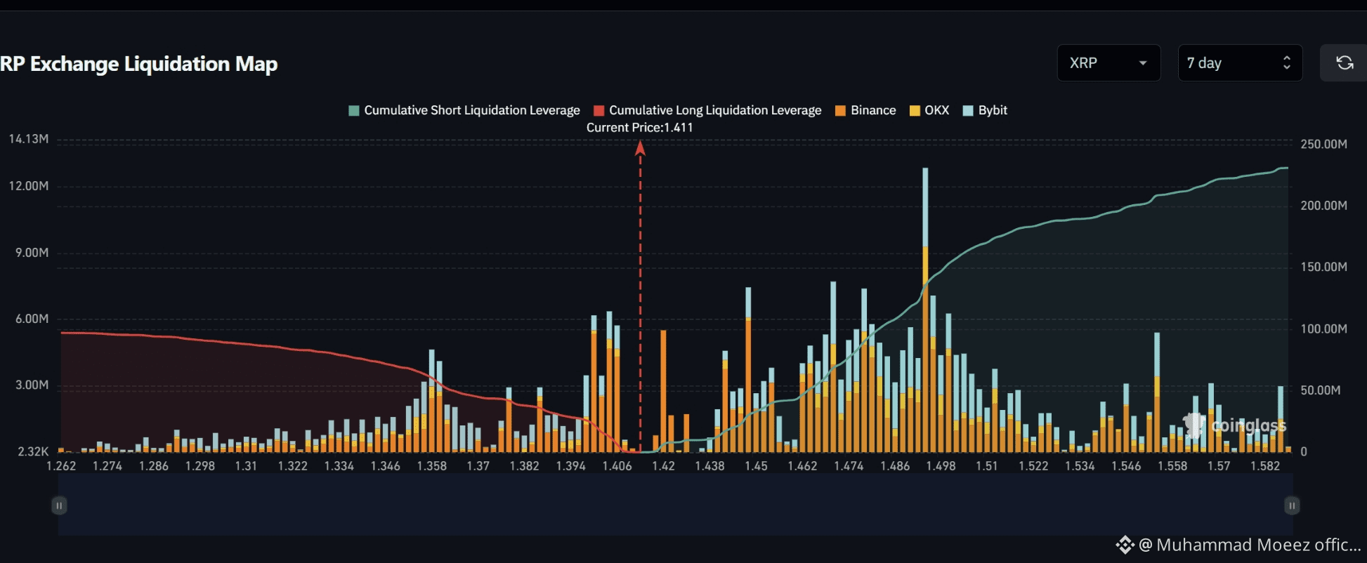Click the 50.00M right axis label
1367x563 pixels.
coord(1321,390)
